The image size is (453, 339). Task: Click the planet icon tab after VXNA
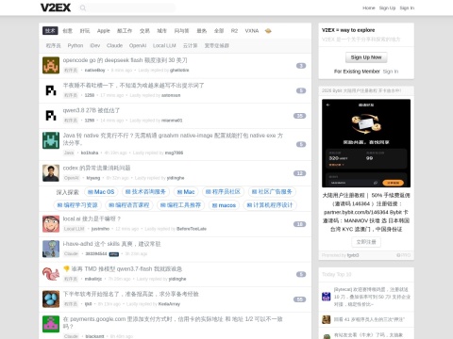(x=268, y=31)
